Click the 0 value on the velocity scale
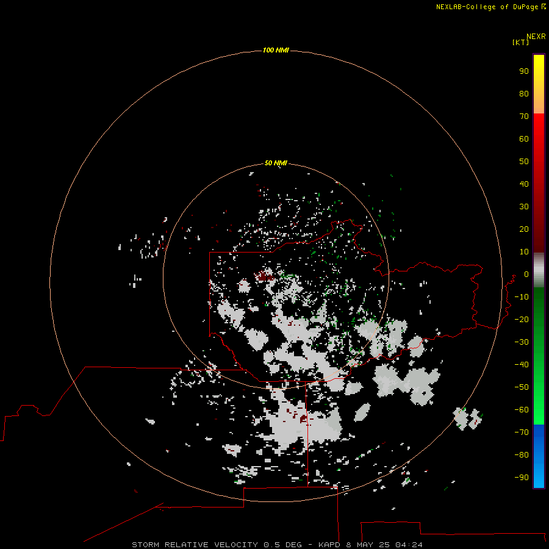Image resolution: width=549 pixels, height=549 pixels. tap(526, 274)
